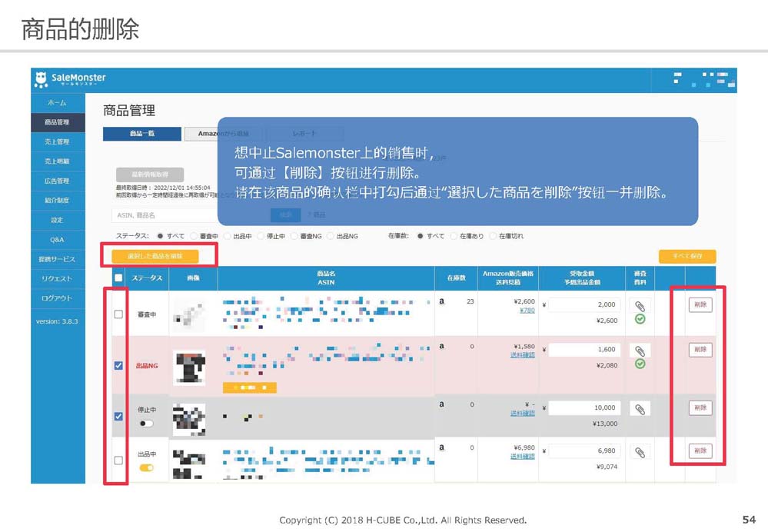Click the orange すべて保存 button
The height and width of the screenshot is (532, 768).
[687, 256]
